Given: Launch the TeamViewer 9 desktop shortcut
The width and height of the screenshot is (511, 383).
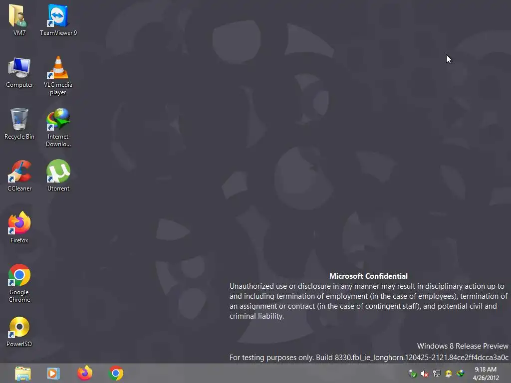Looking at the screenshot, I should click(x=58, y=19).
